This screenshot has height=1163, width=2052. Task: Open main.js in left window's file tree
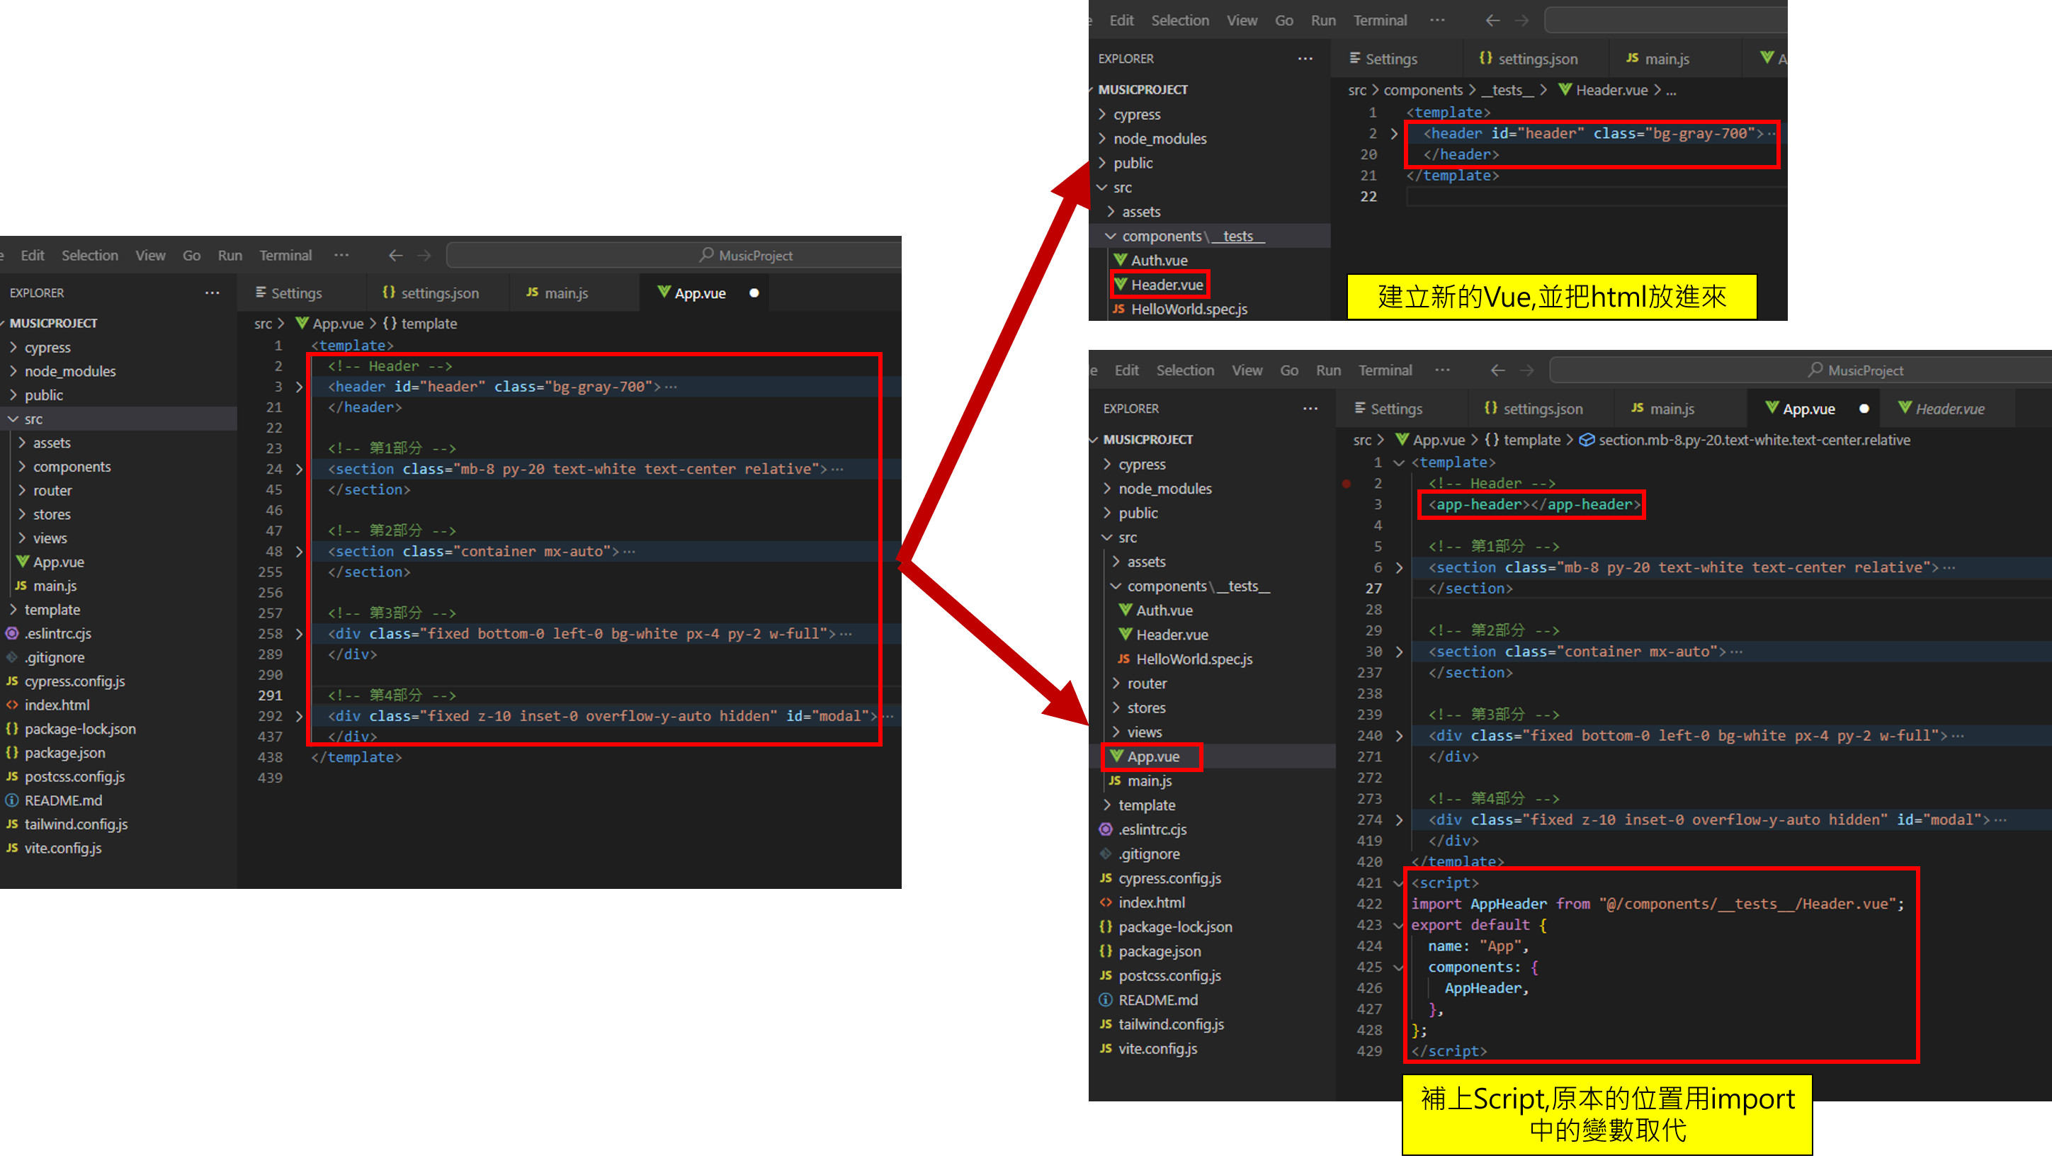click(55, 586)
